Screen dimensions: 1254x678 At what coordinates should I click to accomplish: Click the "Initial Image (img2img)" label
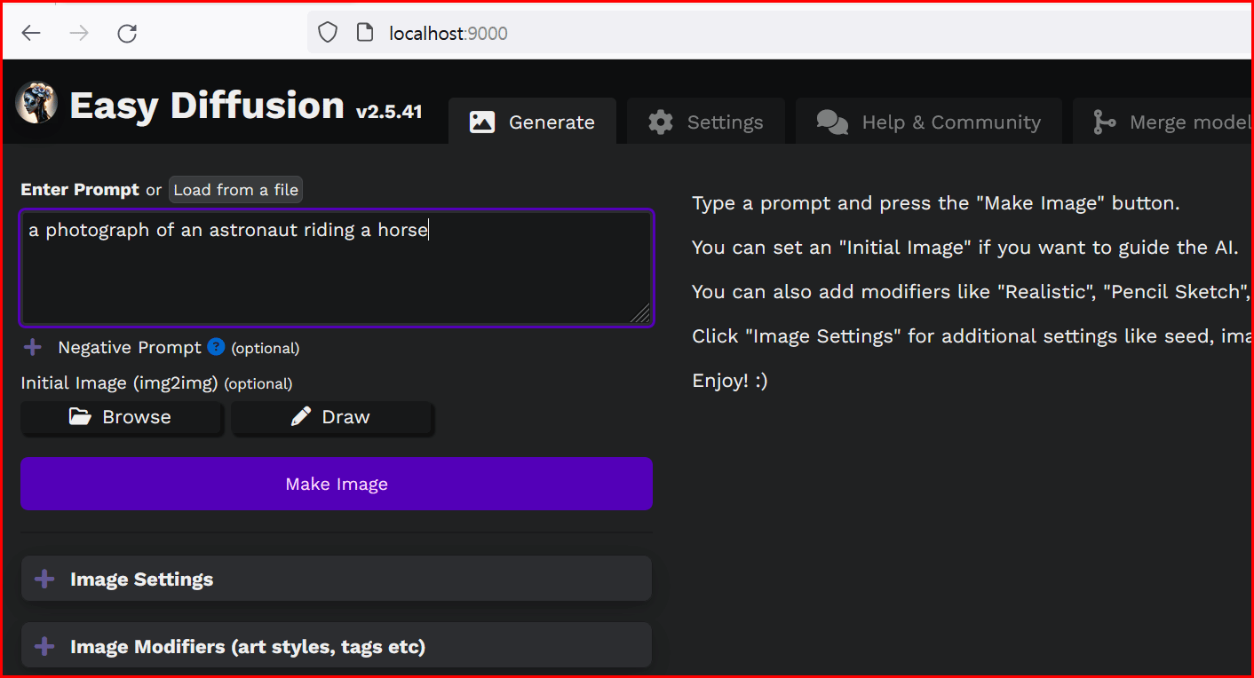coord(120,383)
